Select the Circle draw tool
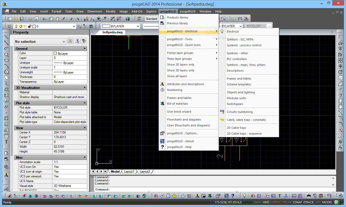346x207 pixels. [6, 72]
